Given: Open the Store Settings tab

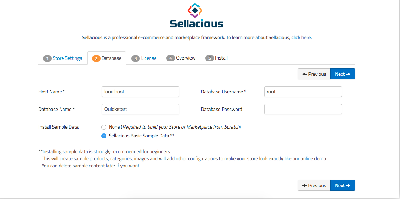Looking at the screenshot, I should tap(67, 58).
